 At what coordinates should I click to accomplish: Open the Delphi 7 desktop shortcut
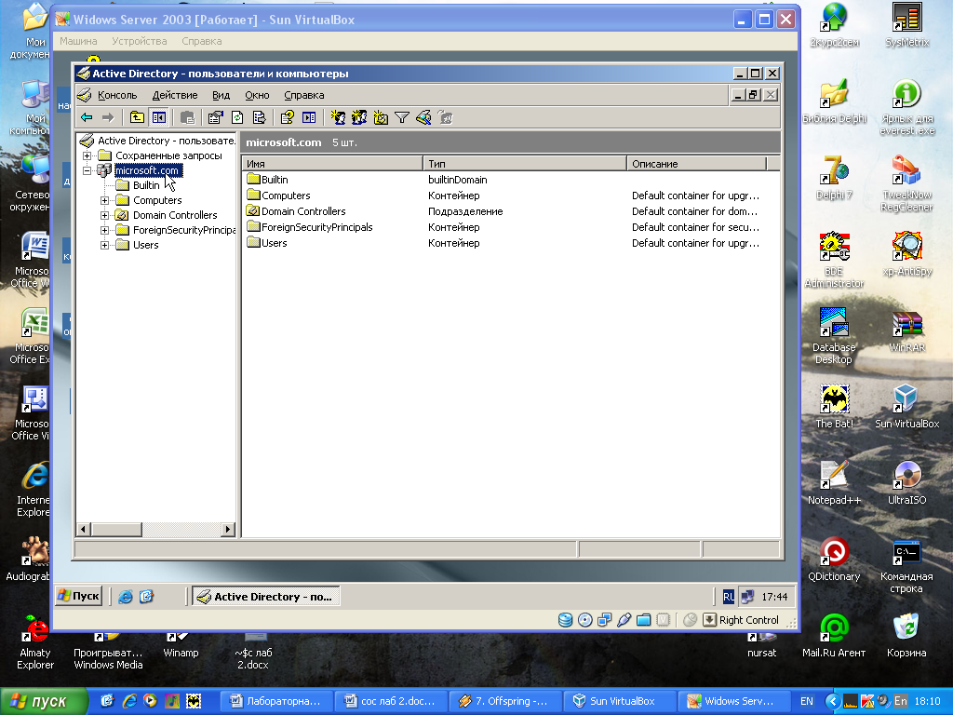click(834, 178)
